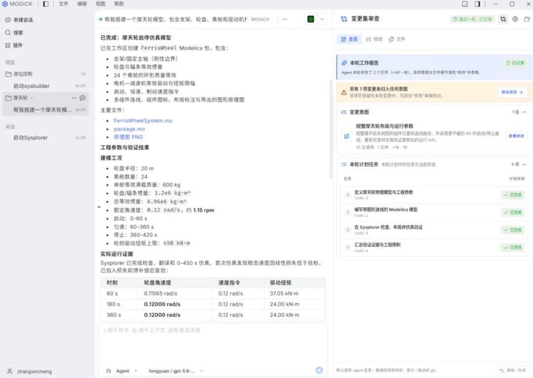Collapse the 本轮计划任务 section chevron
The image size is (533, 378).
524,165
